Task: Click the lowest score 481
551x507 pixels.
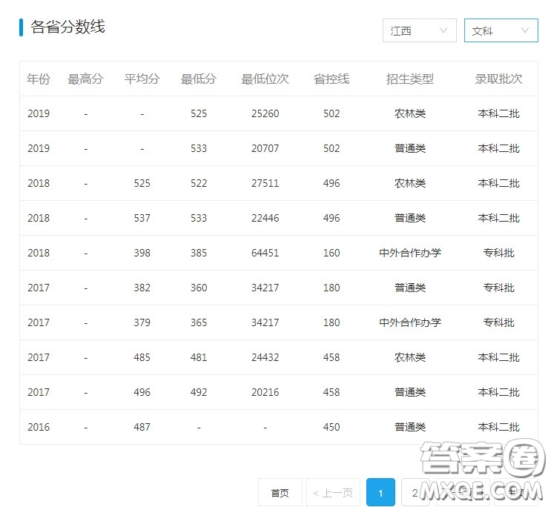Action: click(199, 357)
